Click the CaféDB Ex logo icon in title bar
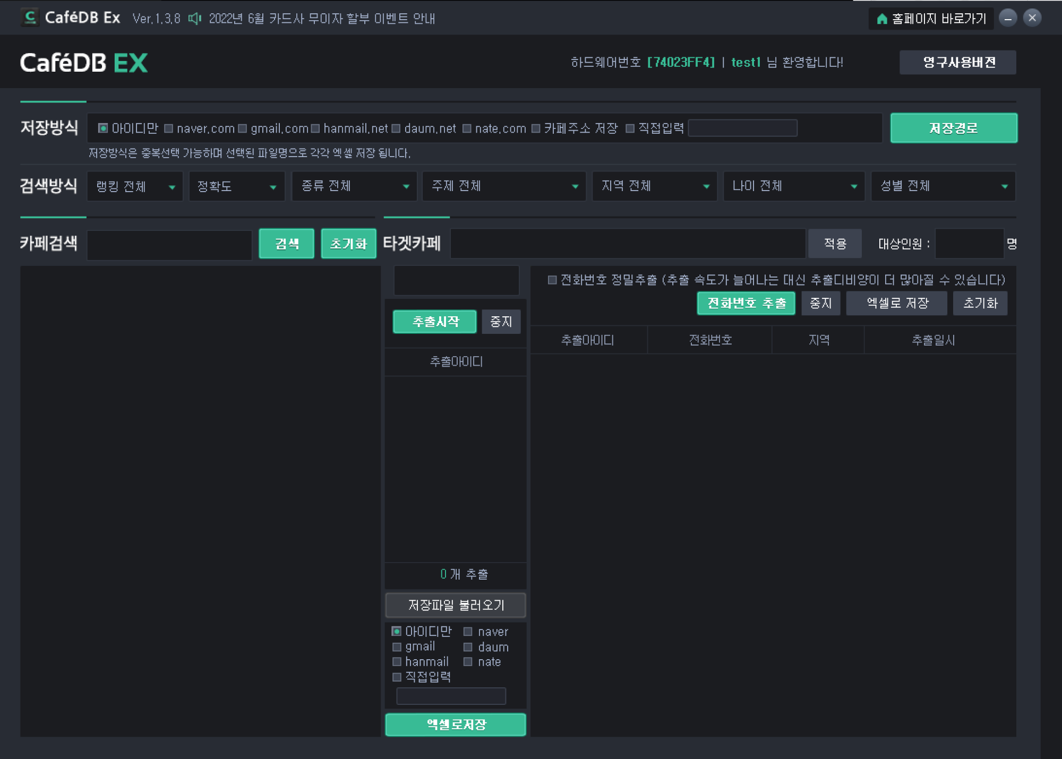Screen dimensions: 1062x759 [x=30, y=18]
